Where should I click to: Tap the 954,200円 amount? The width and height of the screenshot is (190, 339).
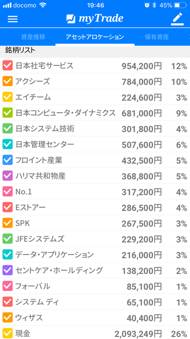(142, 66)
